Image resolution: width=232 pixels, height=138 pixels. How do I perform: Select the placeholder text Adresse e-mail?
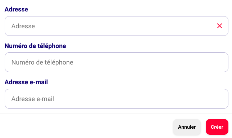pyautogui.click(x=33, y=99)
